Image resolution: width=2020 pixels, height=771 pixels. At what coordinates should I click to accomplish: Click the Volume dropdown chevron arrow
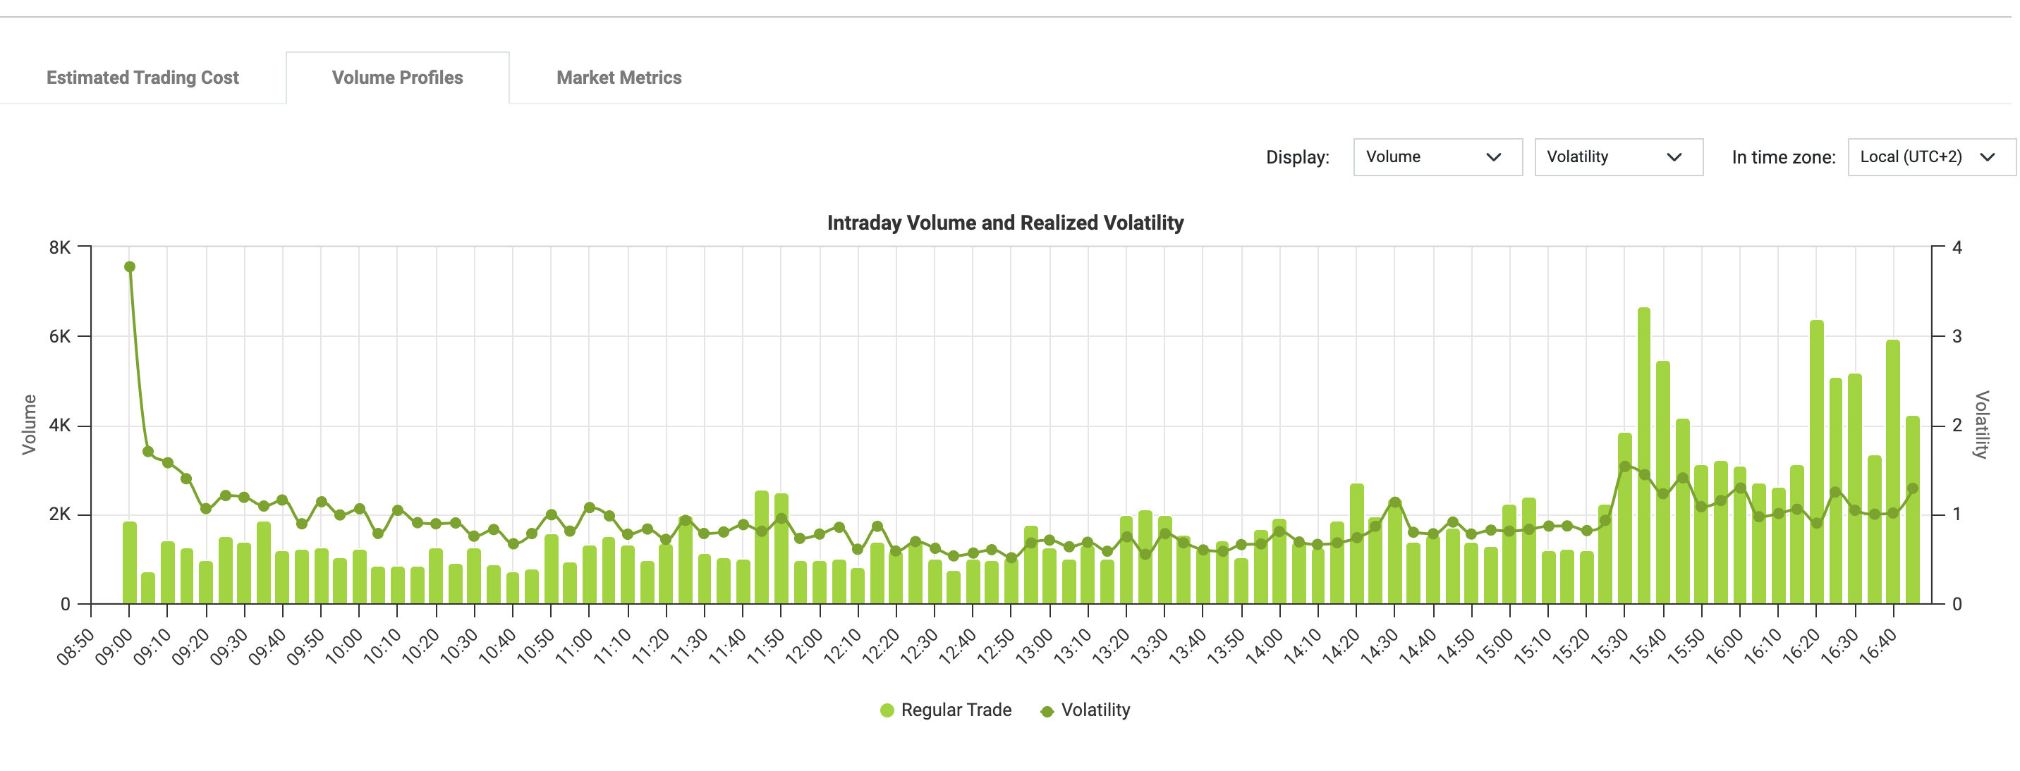(x=1493, y=156)
